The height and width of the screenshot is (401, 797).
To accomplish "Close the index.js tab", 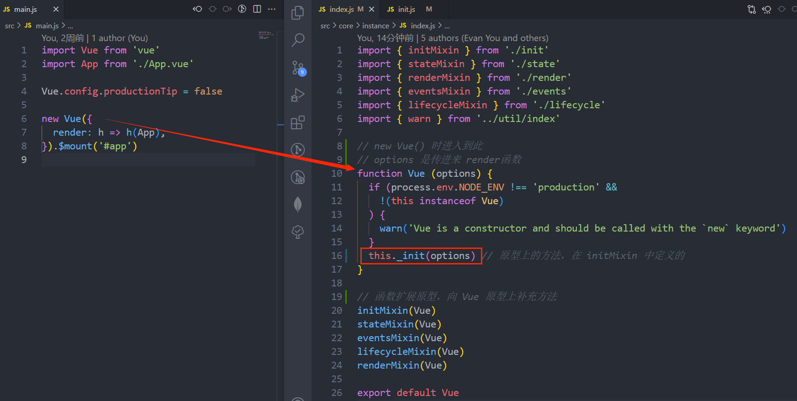I will click(372, 9).
